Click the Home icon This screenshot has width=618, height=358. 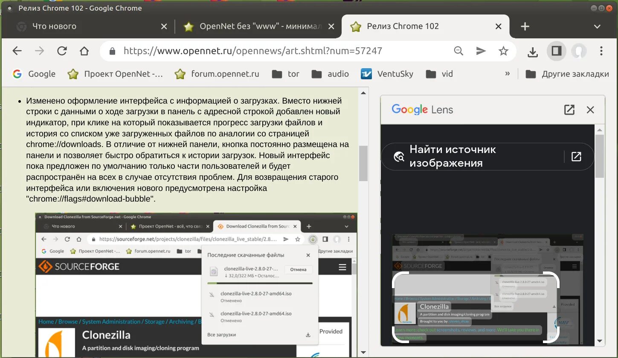tap(84, 51)
